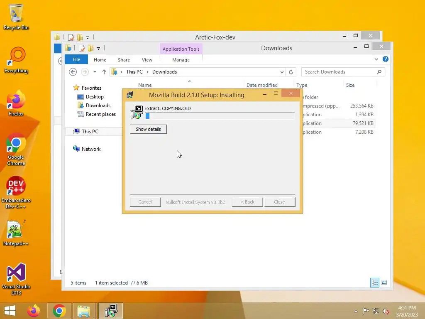The height and width of the screenshot is (319, 425).
Task: Select Recent places under Favorites
Action: coord(100,114)
